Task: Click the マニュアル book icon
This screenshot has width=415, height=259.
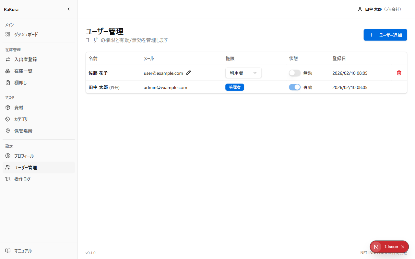Action: [x=8, y=251]
